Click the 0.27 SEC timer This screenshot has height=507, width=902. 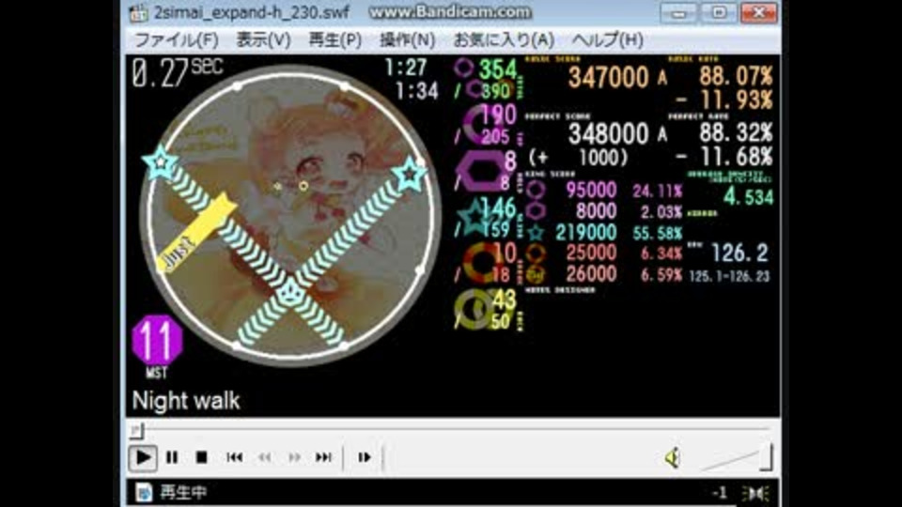(x=178, y=72)
